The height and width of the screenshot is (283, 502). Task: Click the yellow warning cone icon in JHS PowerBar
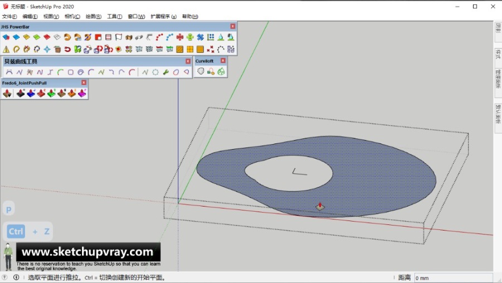pyautogui.click(x=6, y=49)
